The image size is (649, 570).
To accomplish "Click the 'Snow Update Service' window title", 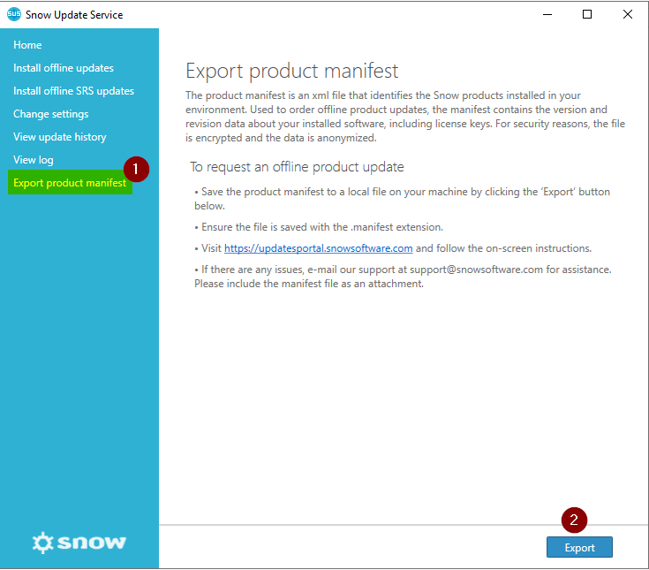I will point(74,15).
